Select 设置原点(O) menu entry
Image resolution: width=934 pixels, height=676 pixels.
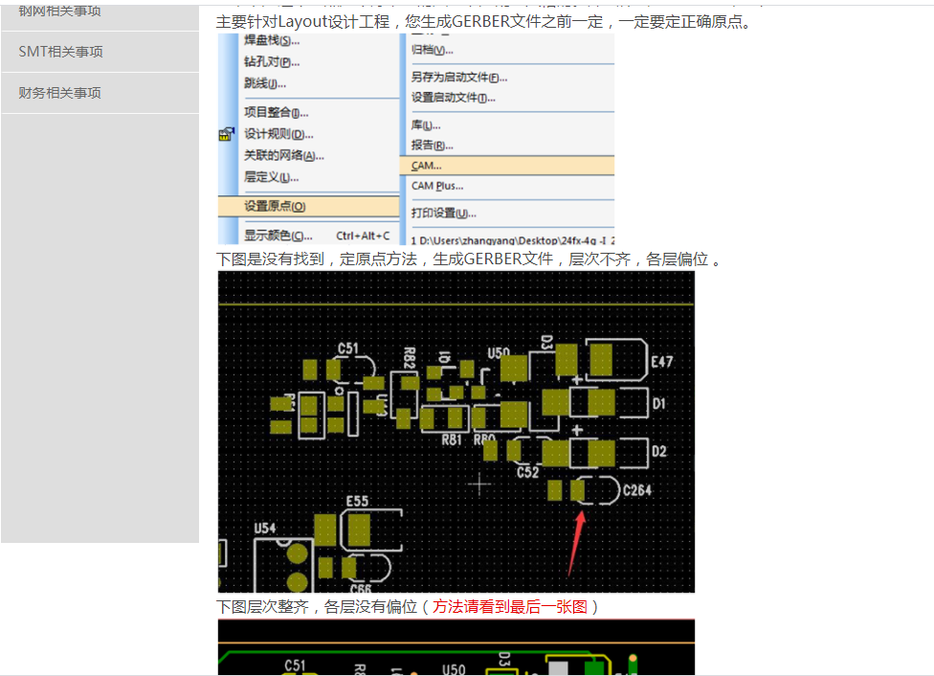(x=275, y=206)
